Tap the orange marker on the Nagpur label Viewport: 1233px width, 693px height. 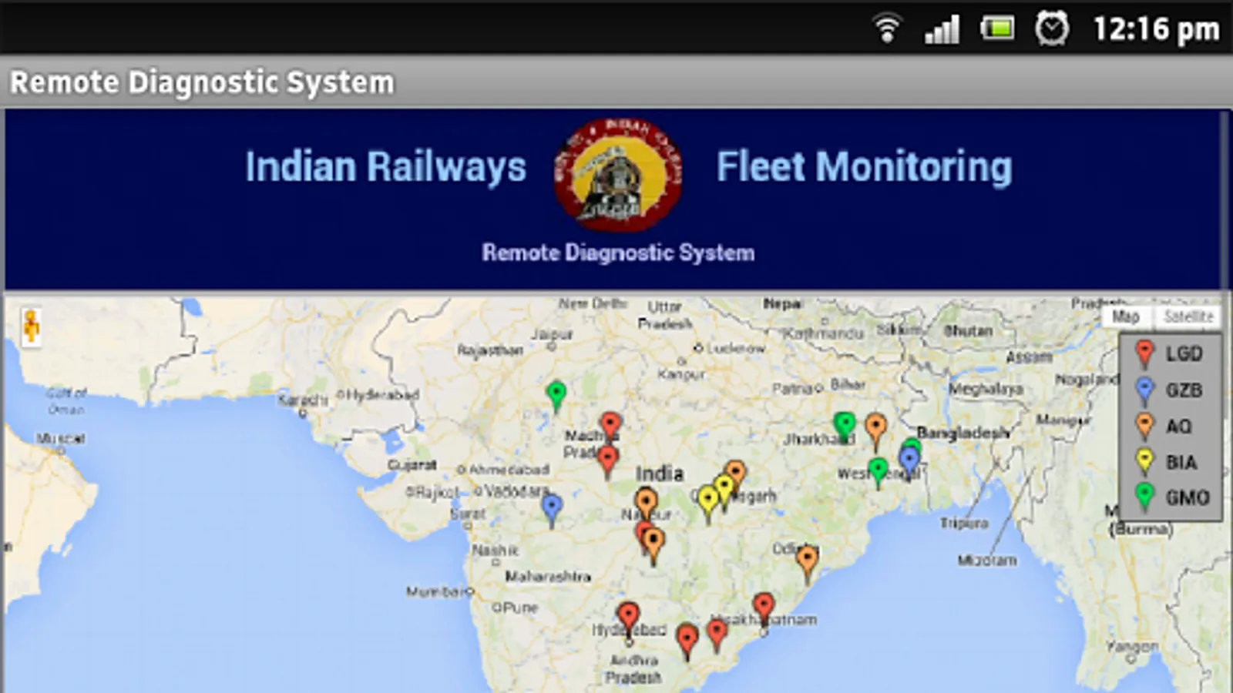click(646, 503)
